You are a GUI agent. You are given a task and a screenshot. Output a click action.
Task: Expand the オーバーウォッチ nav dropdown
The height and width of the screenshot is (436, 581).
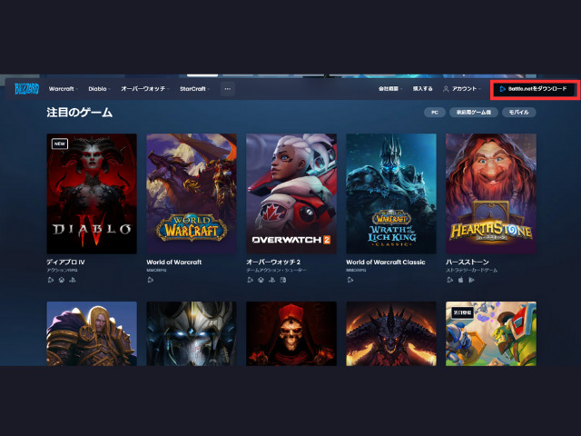click(145, 89)
